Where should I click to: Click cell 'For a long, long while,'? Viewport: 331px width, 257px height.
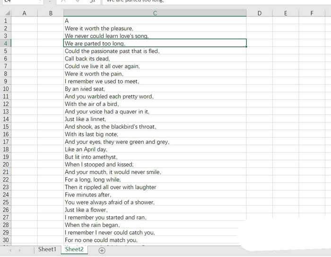155,179
